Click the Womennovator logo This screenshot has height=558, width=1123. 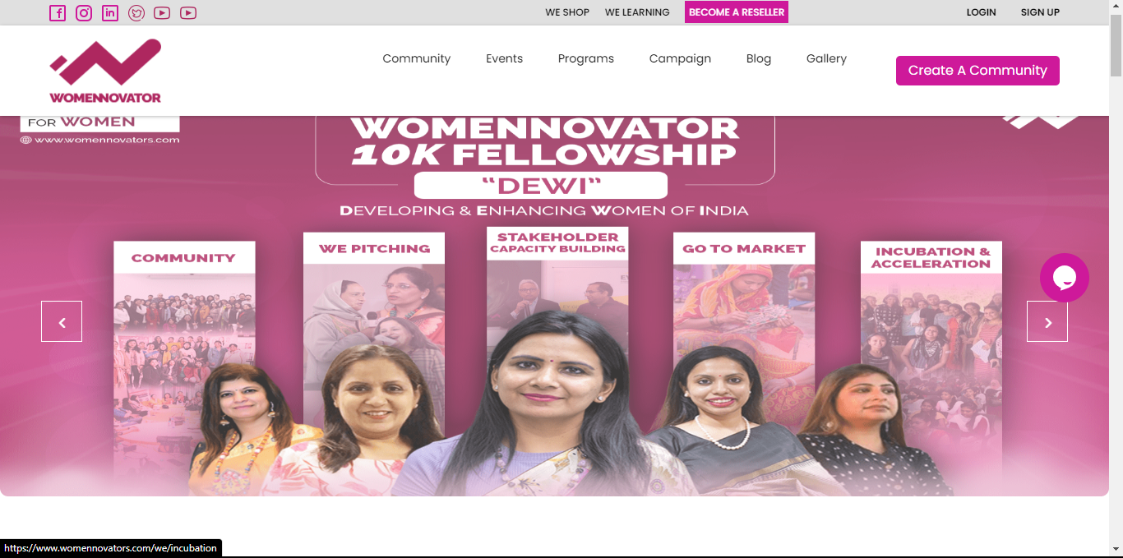tap(105, 71)
